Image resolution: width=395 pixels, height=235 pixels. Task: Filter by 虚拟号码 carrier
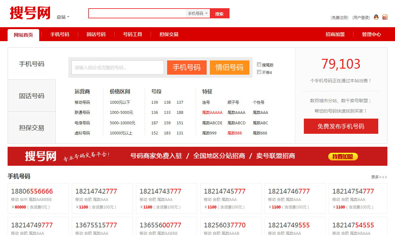(x=82, y=133)
